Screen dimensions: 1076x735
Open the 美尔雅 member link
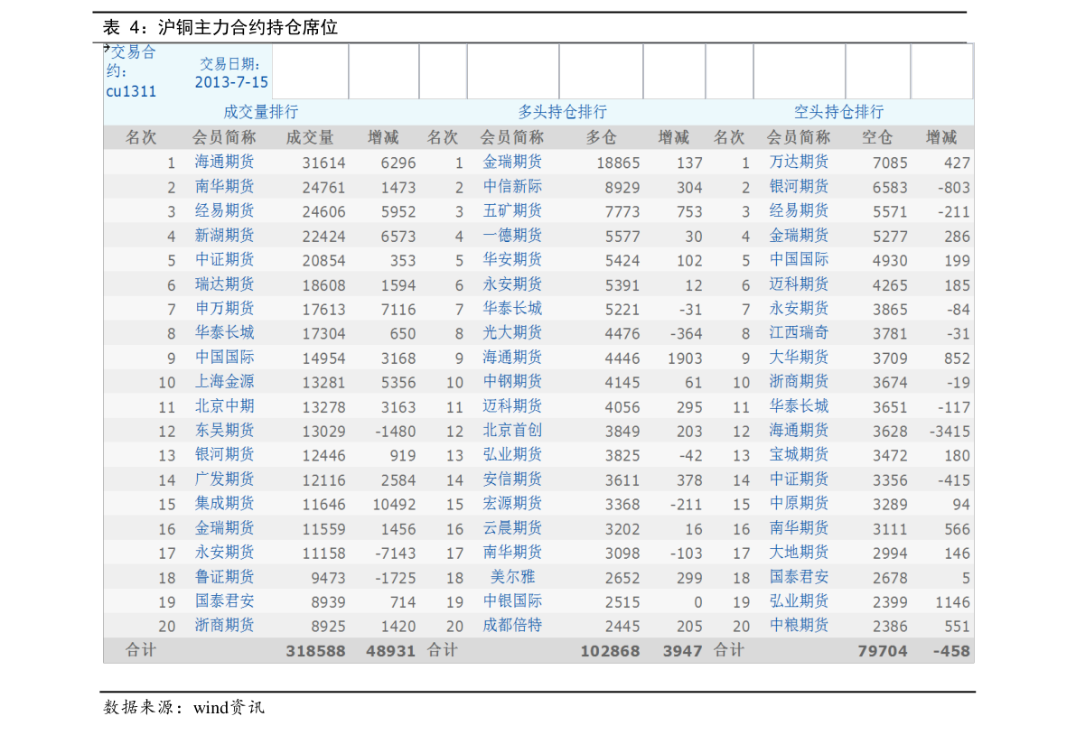point(512,577)
